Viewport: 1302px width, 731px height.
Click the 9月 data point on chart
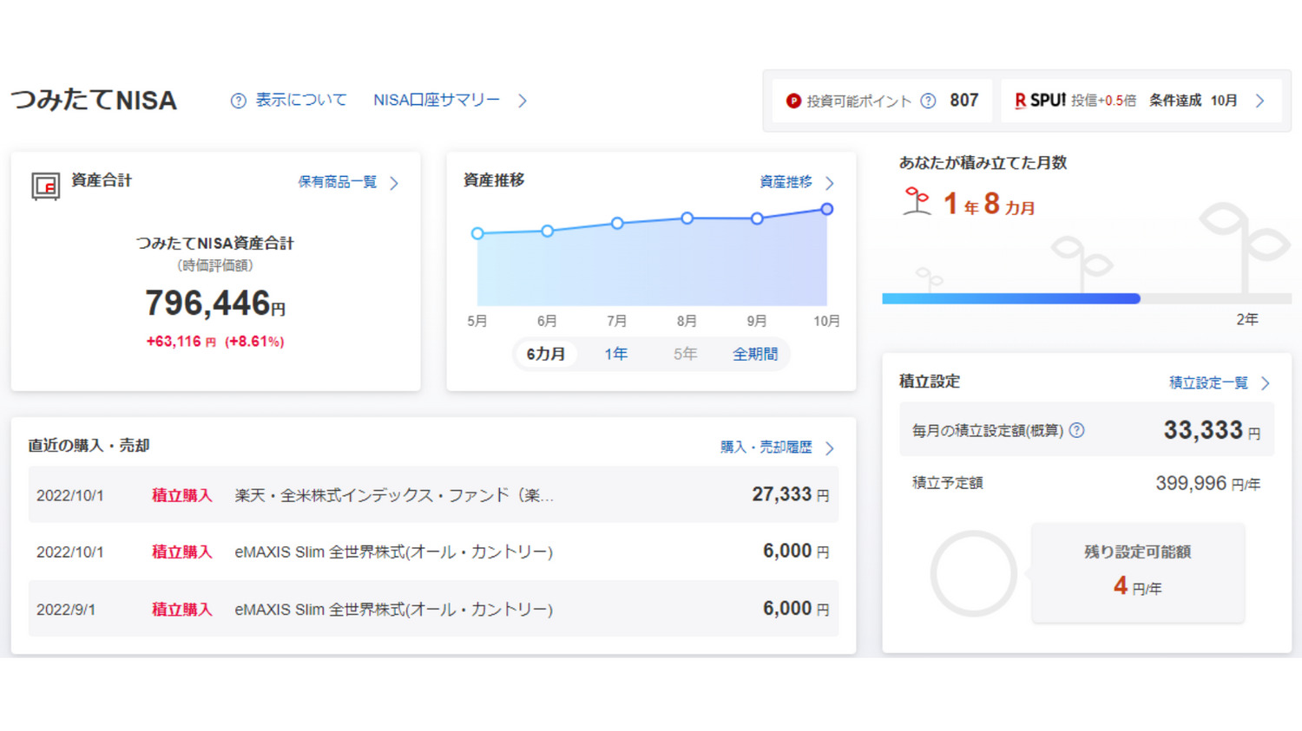pos(757,219)
